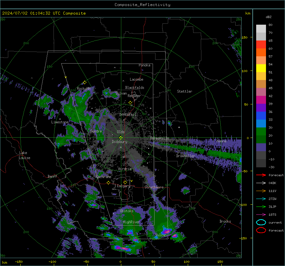Click the Composite_Reflectivity title
This screenshot has height=266, width=285.
pos(142,5)
